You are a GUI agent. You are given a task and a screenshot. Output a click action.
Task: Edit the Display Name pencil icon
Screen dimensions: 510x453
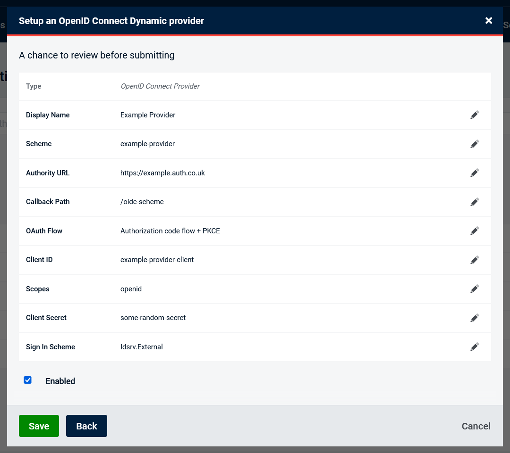pos(475,115)
